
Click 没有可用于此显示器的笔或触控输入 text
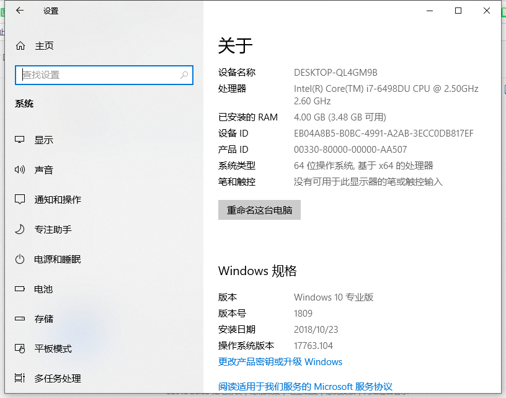(368, 182)
